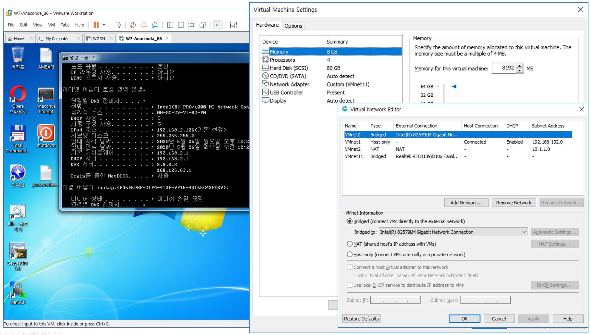591x335 pixels.
Task: Click the stretch guest display icon
Action: (234, 25)
